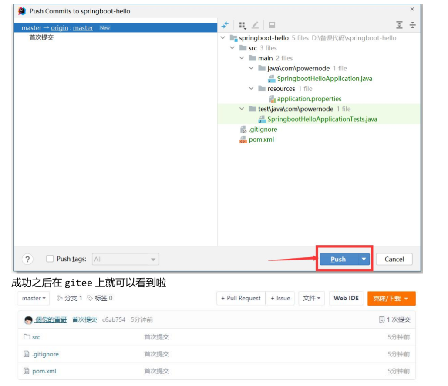This screenshot has height=386, width=448.
Task: Click the springboot-hello module folder icon
Action: (x=233, y=38)
